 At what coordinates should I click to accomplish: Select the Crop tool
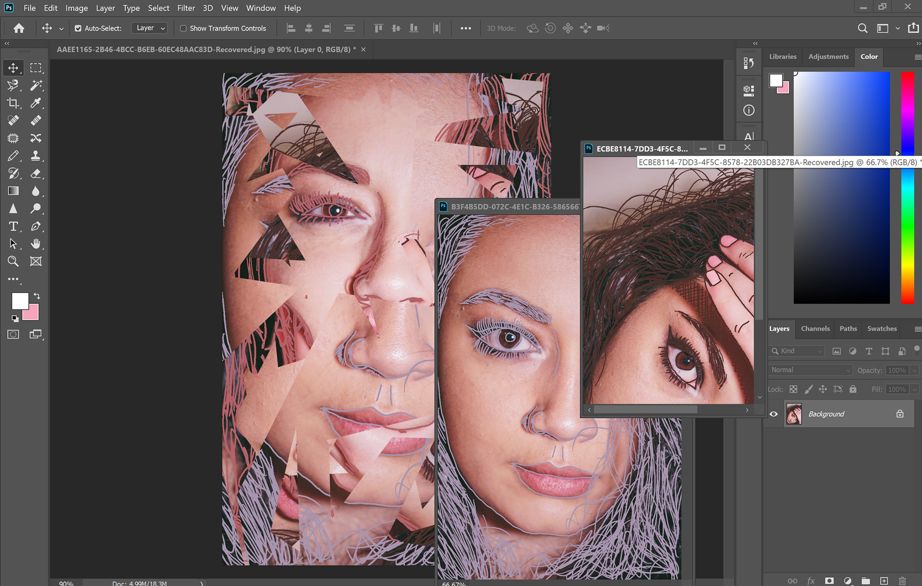[x=13, y=103]
